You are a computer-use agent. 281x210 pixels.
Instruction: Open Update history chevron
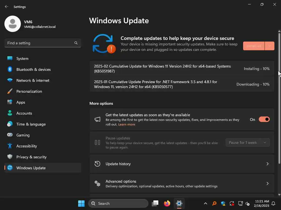(267, 164)
